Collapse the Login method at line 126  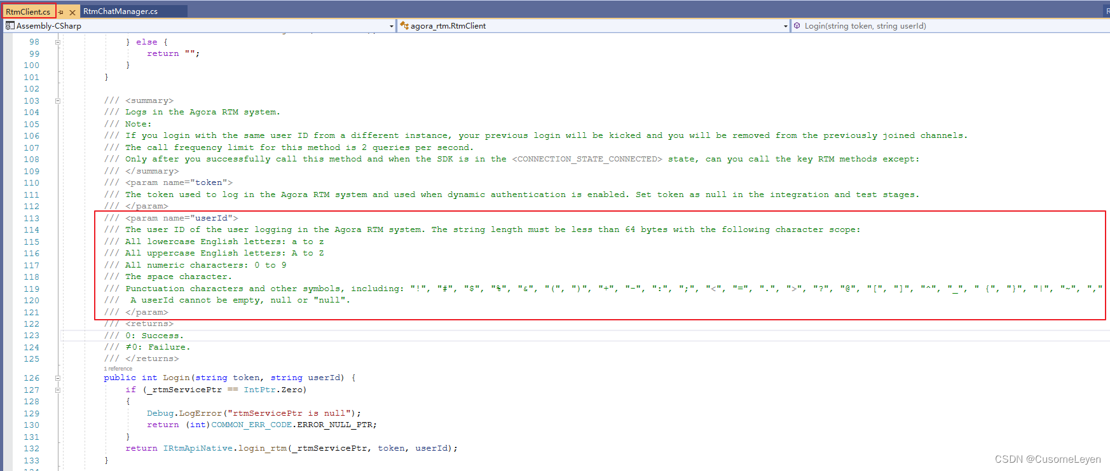[58, 378]
